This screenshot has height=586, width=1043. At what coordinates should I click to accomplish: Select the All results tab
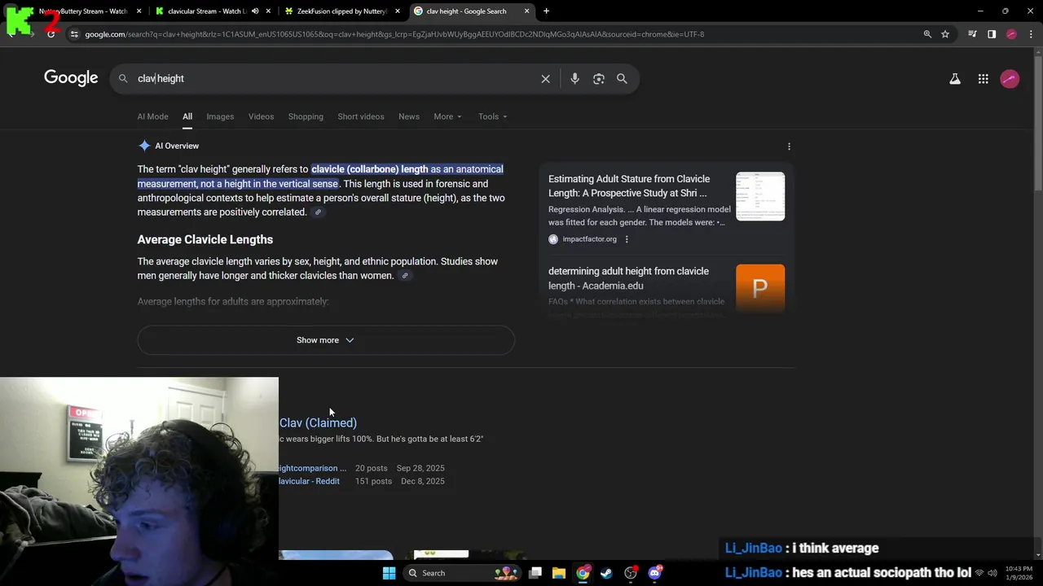[187, 116]
